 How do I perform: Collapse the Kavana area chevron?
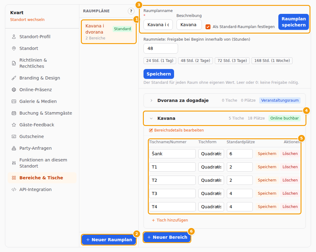(x=151, y=118)
